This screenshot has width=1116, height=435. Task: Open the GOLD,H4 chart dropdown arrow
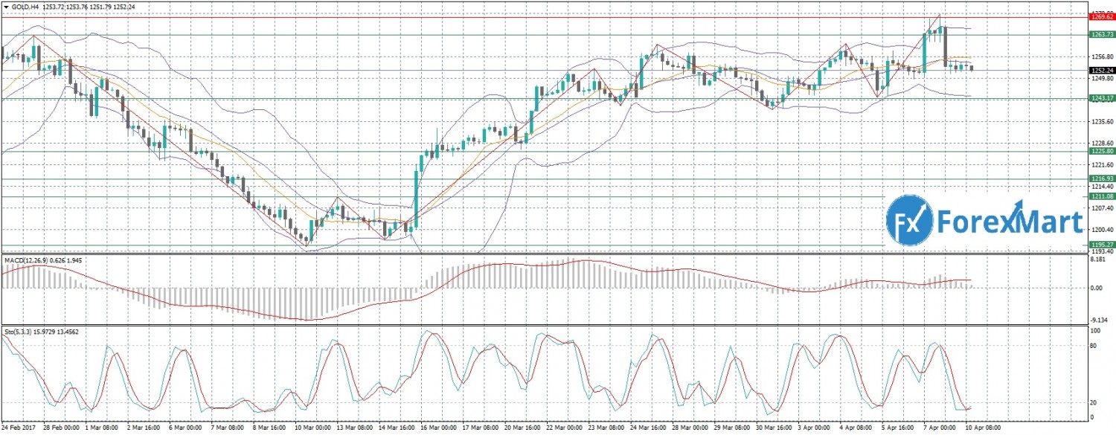tap(6, 6)
